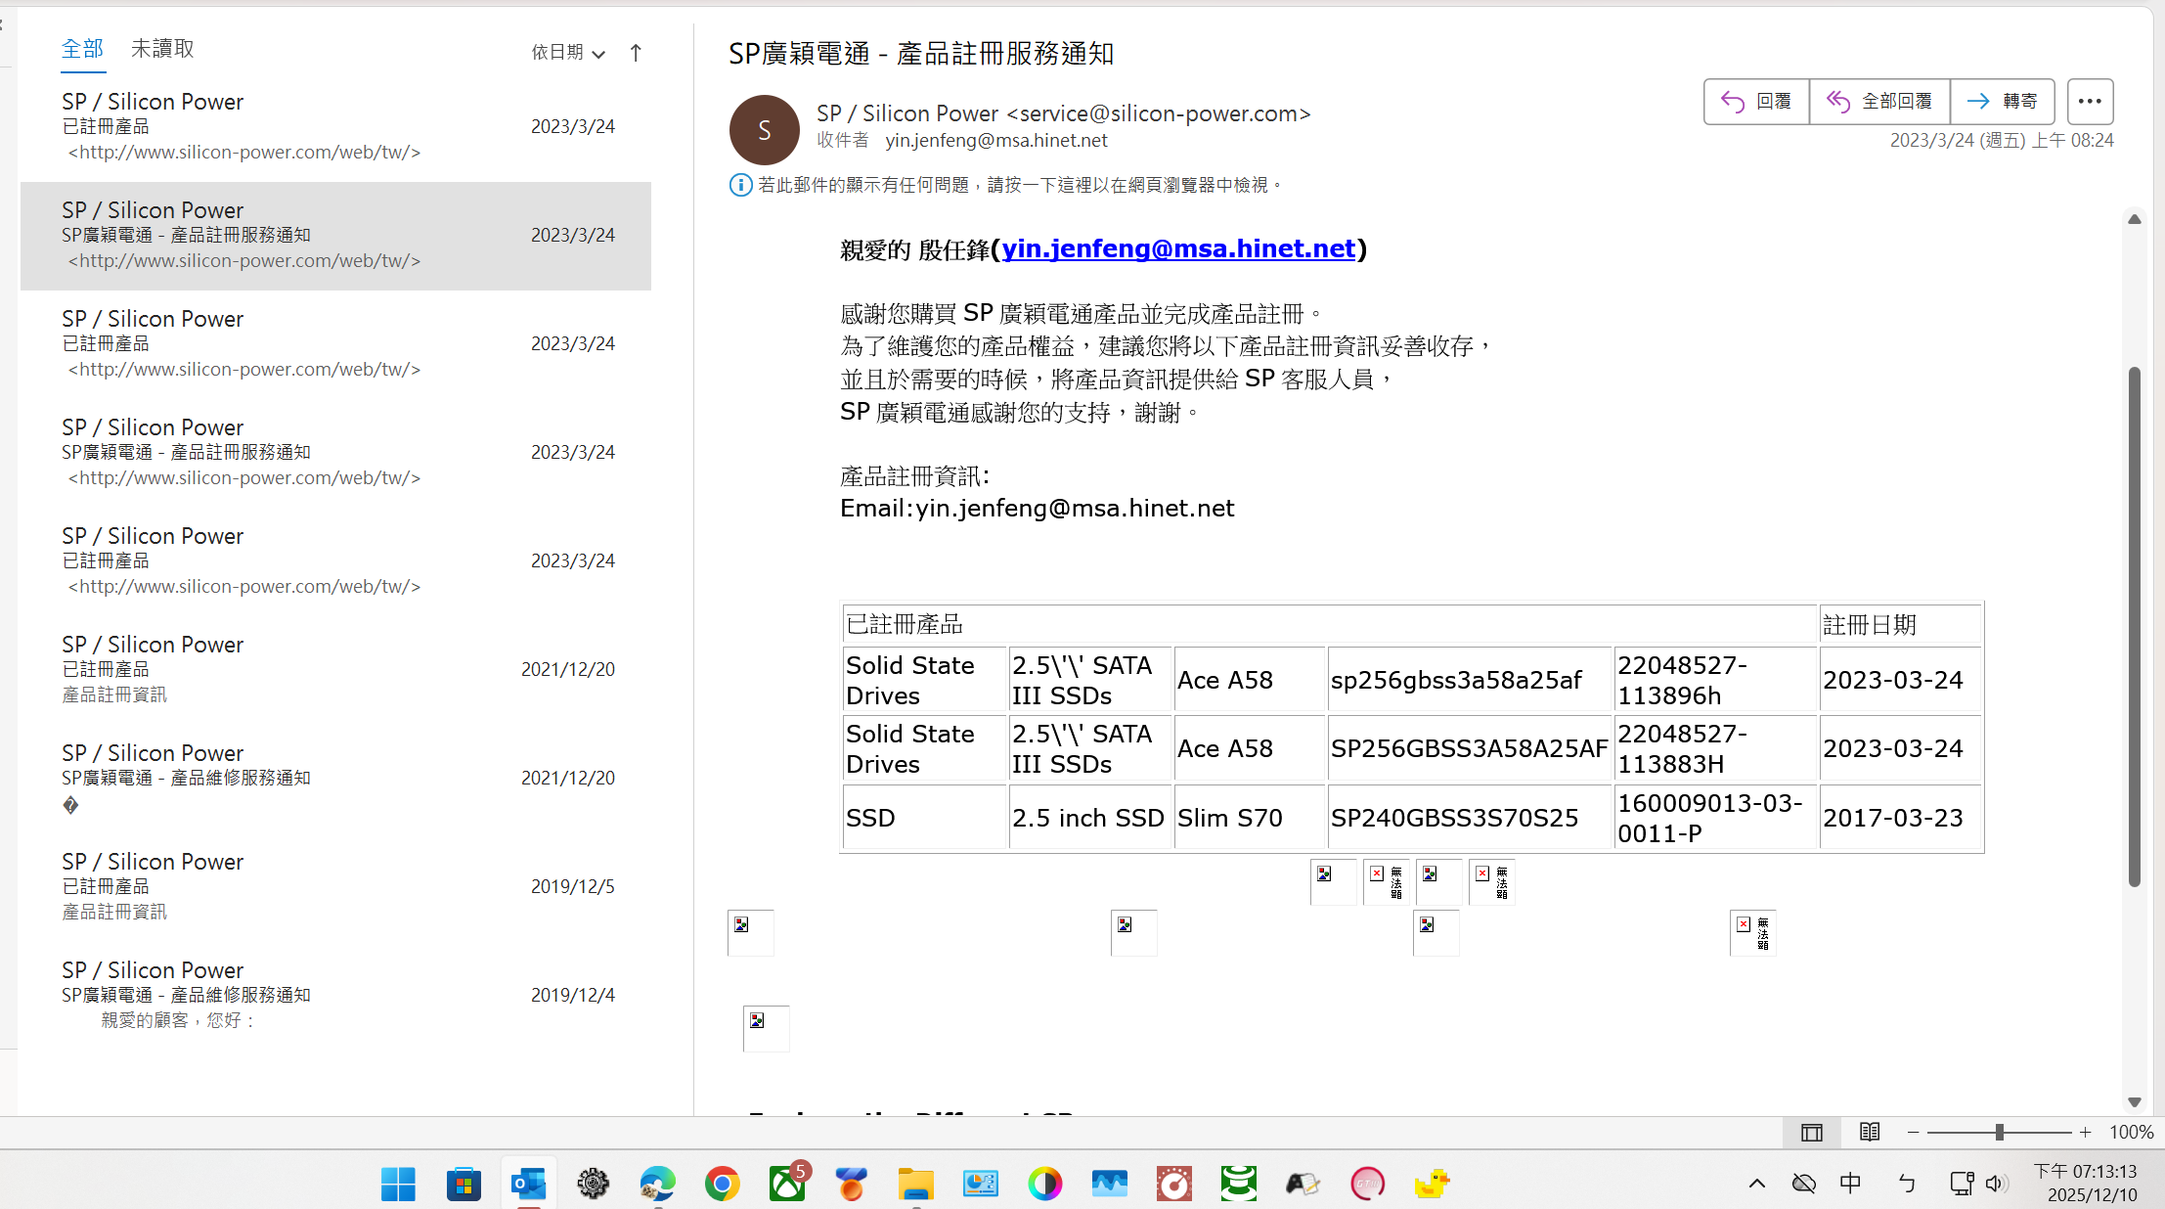
Task: Open the sort by date dropdown
Action: click(x=568, y=53)
